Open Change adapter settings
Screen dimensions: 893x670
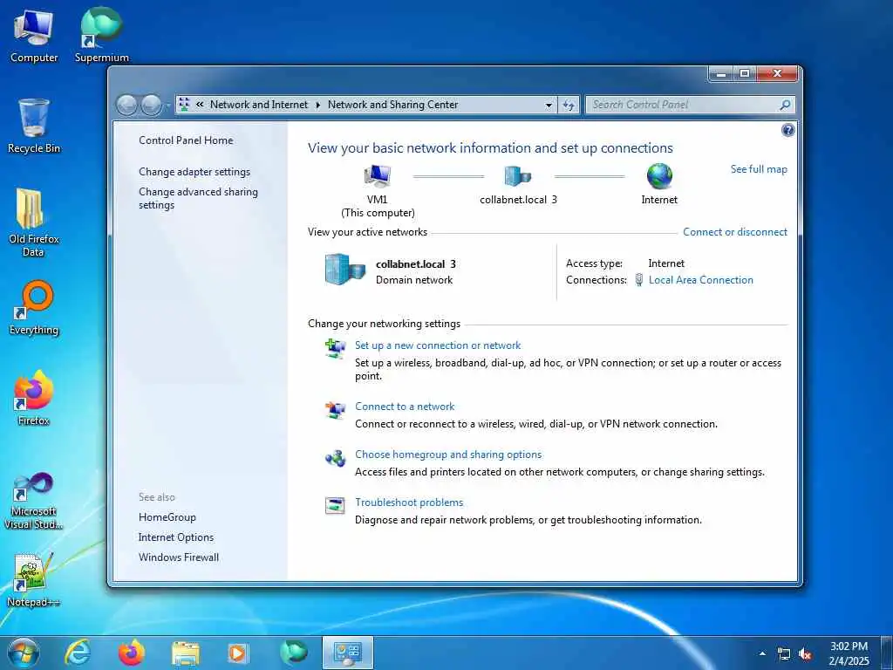pos(194,172)
